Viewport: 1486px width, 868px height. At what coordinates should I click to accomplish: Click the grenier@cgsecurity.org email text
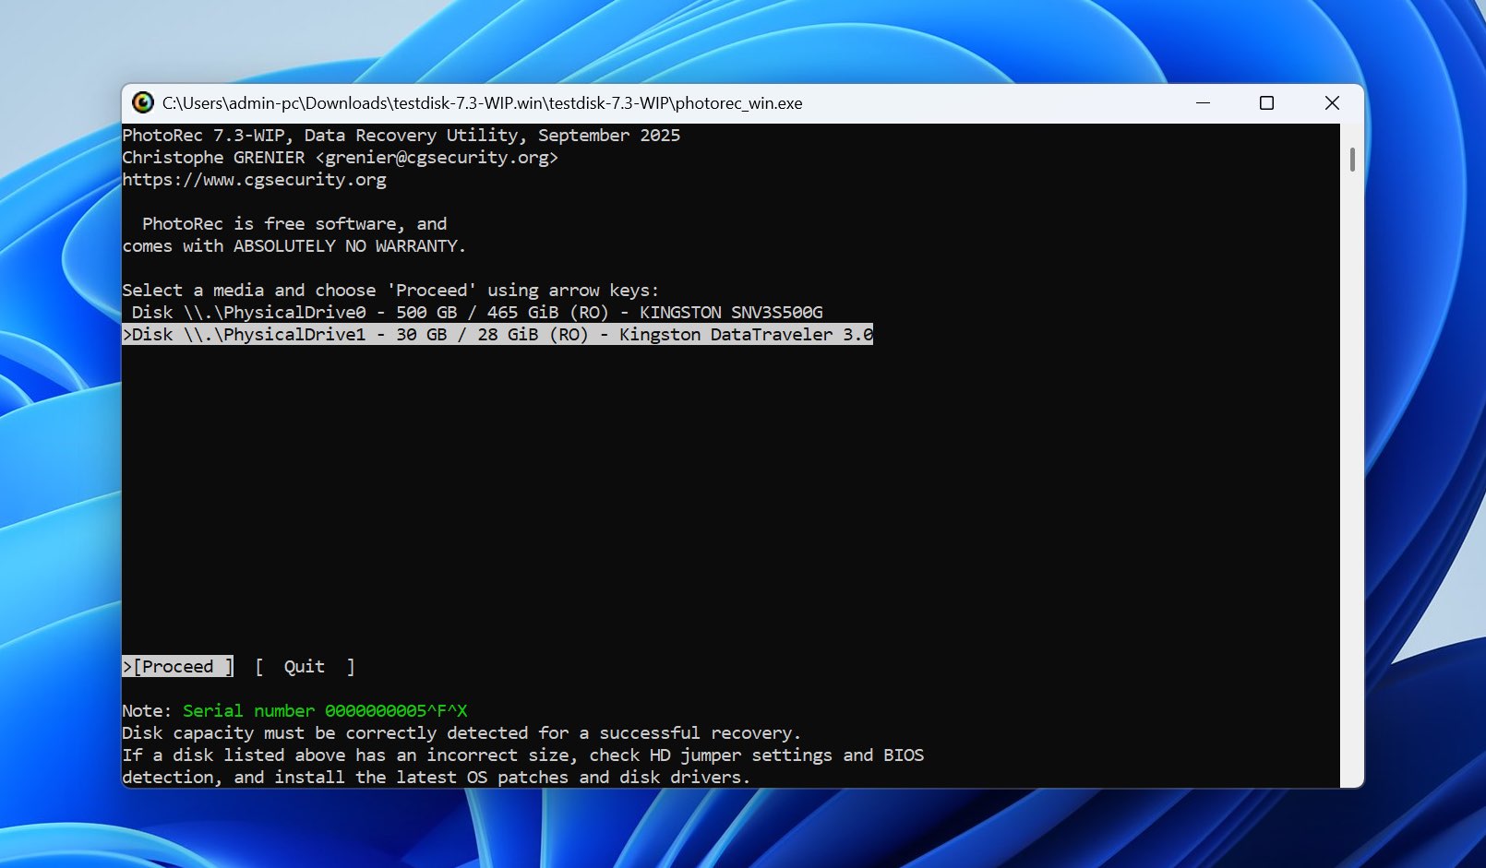[437, 158]
